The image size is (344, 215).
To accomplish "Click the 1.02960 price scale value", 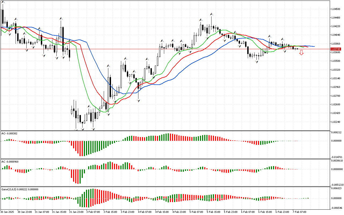I will pos(336,87).
